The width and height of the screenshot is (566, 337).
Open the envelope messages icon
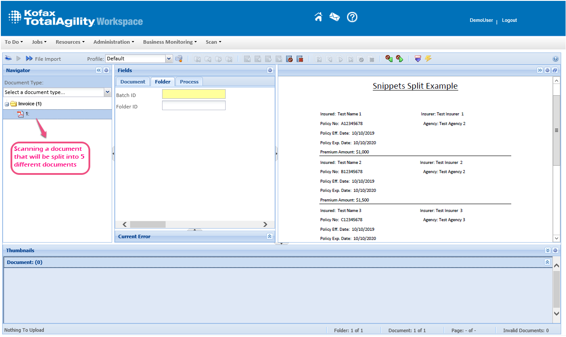(335, 17)
